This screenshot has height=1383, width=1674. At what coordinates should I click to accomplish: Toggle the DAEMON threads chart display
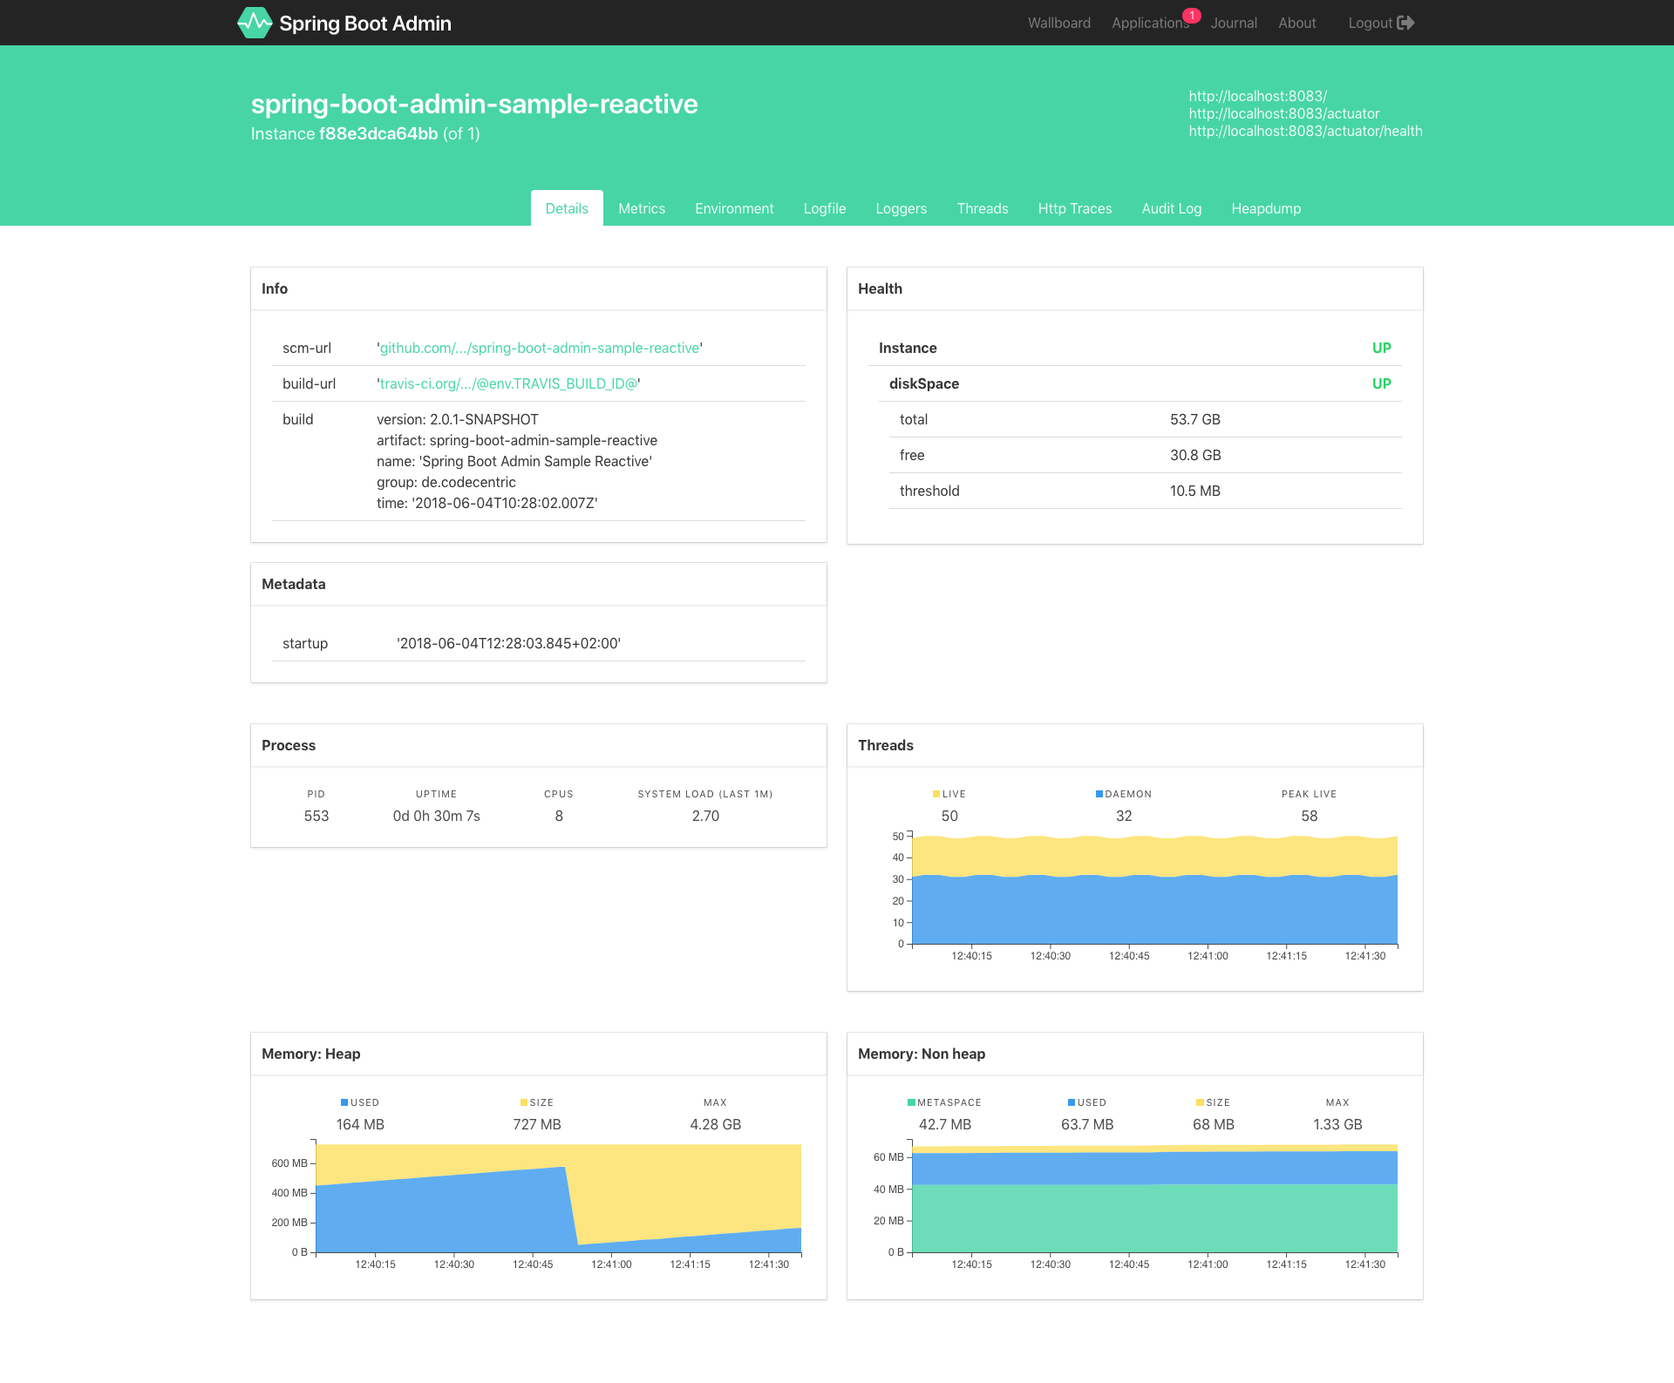click(1124, 795)
